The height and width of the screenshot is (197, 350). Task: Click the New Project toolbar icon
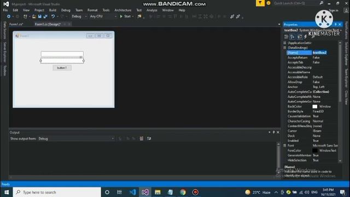[x=25, y=16]
